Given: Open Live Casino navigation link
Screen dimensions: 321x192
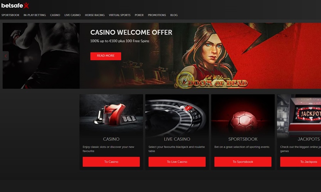Looking at the screenshot, I should point(72,15).
